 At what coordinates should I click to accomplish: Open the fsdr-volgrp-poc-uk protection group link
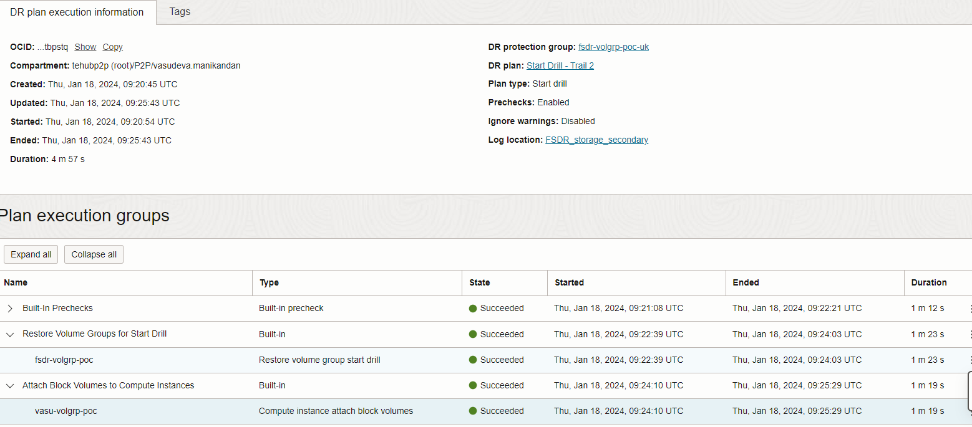click(613, 47)
